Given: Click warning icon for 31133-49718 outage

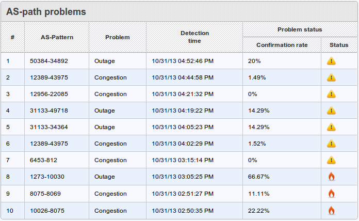Looking at the screenshot, I should pos(331,110).
